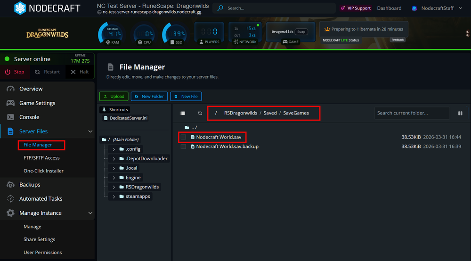The width and height of the screenshot is (471, 261).
Task: Expand the RSDragonwilds folder
Action: point(114,187)
